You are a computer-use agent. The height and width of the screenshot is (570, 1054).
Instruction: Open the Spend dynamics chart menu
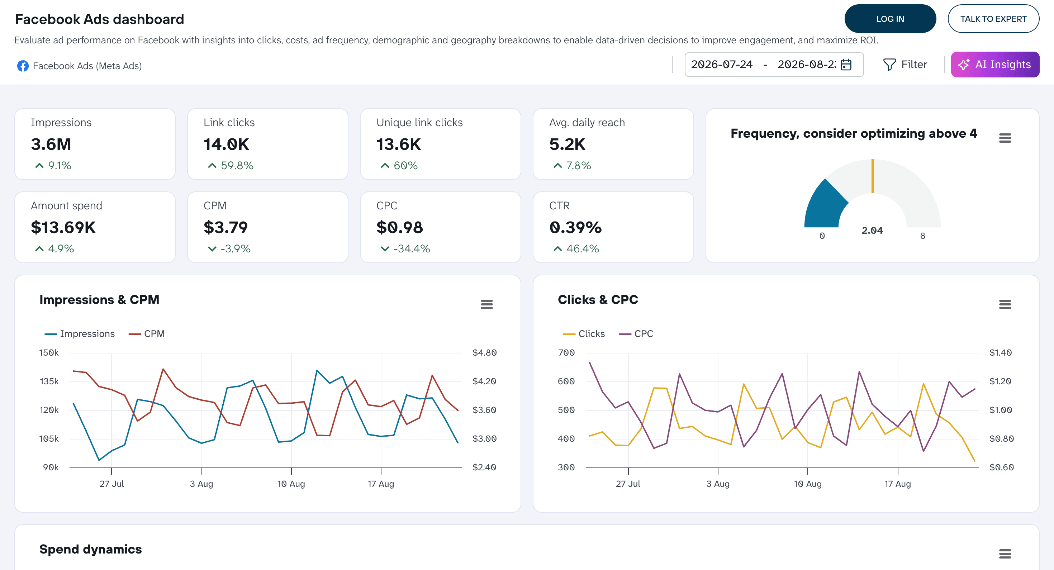click(1005, 554)
